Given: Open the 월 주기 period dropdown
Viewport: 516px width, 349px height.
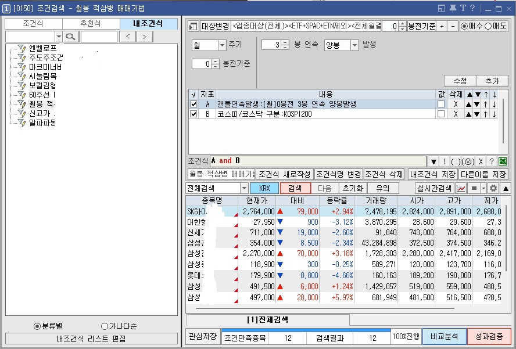Looking at the screenshot, I should [x=222, y=45].
